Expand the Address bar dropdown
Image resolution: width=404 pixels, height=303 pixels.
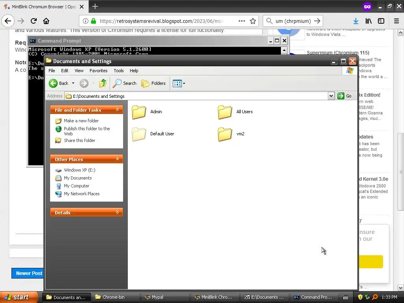point(331,96)
